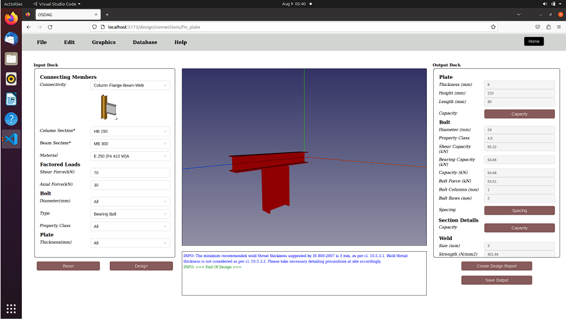Open Rhythmbox music player icon

point(11,79)
